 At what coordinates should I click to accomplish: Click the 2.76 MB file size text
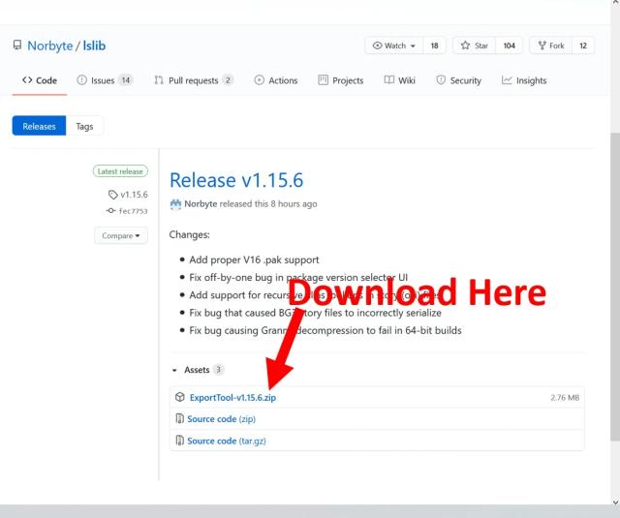click(x=565, y=398)
